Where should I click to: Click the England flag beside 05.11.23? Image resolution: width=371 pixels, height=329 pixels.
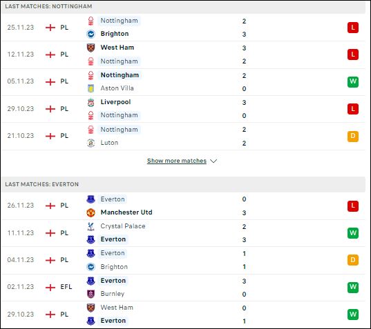point(50,81)
